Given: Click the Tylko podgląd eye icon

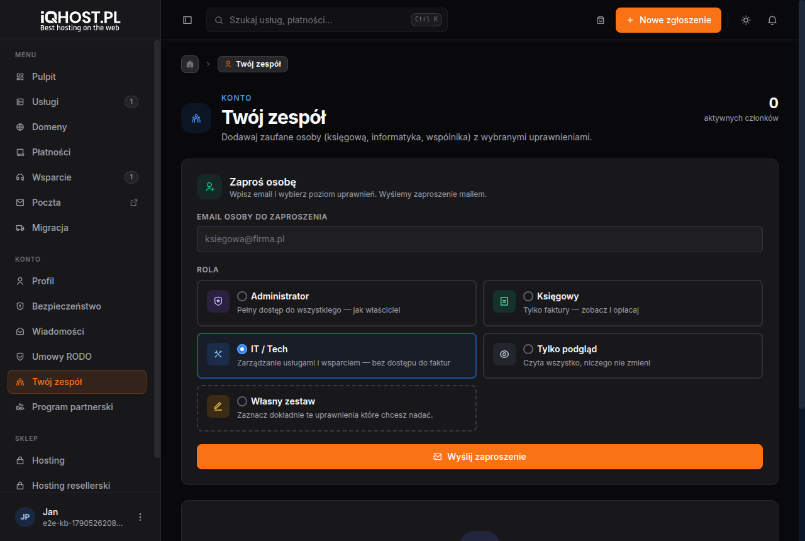Looking at the screenshot, I should click(504, 354).
